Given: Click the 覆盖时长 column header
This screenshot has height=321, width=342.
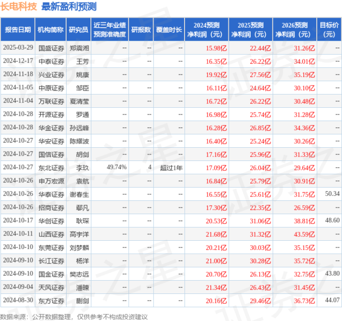Looking at the screenshot, I should (169, 29).
